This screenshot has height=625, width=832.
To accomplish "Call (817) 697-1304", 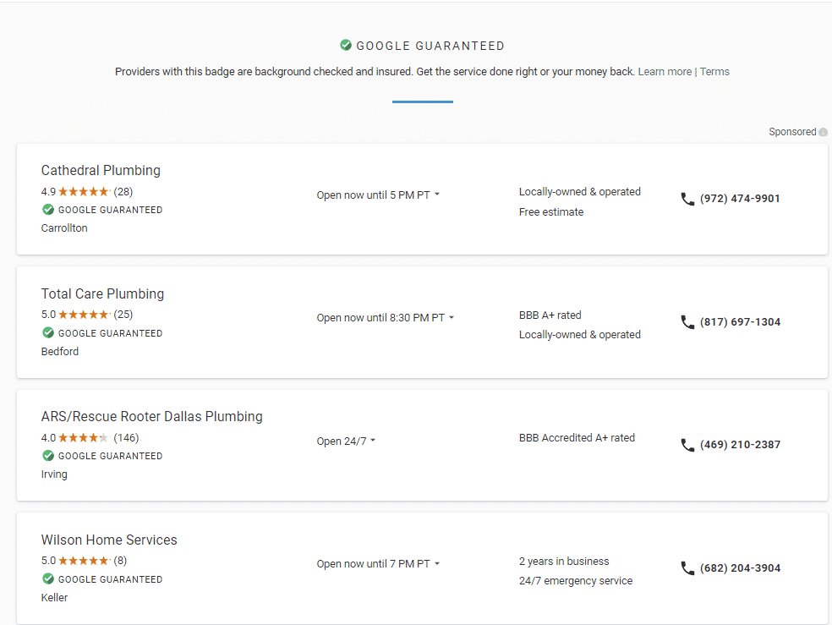I will point(740,322).
